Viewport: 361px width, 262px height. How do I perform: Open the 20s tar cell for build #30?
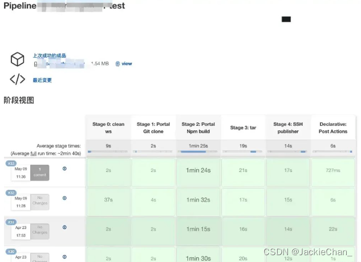(x=243, y=255)
